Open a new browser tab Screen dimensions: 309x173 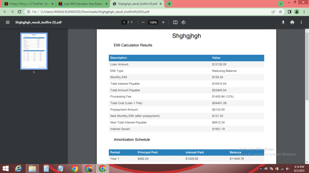(169, 4)
